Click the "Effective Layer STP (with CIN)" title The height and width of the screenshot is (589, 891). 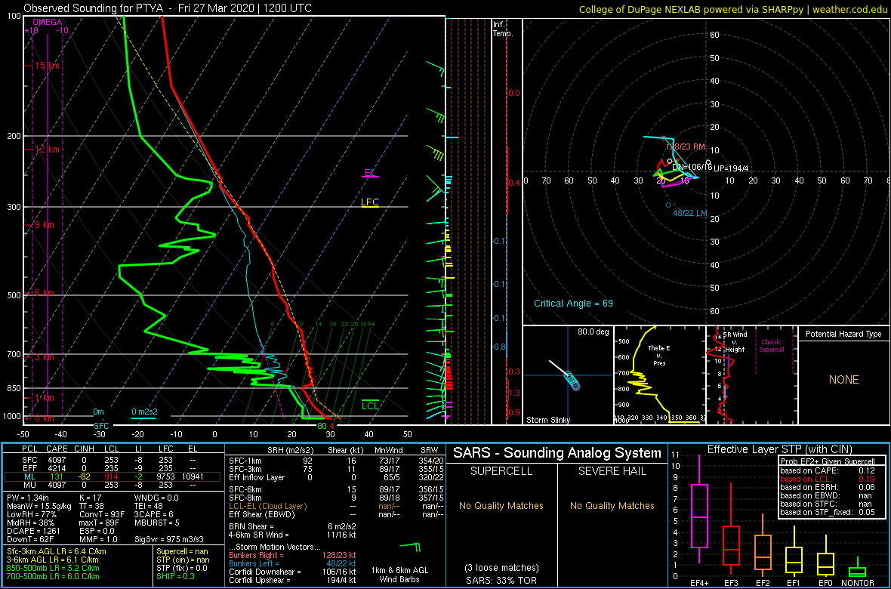[x=779, y=450]
